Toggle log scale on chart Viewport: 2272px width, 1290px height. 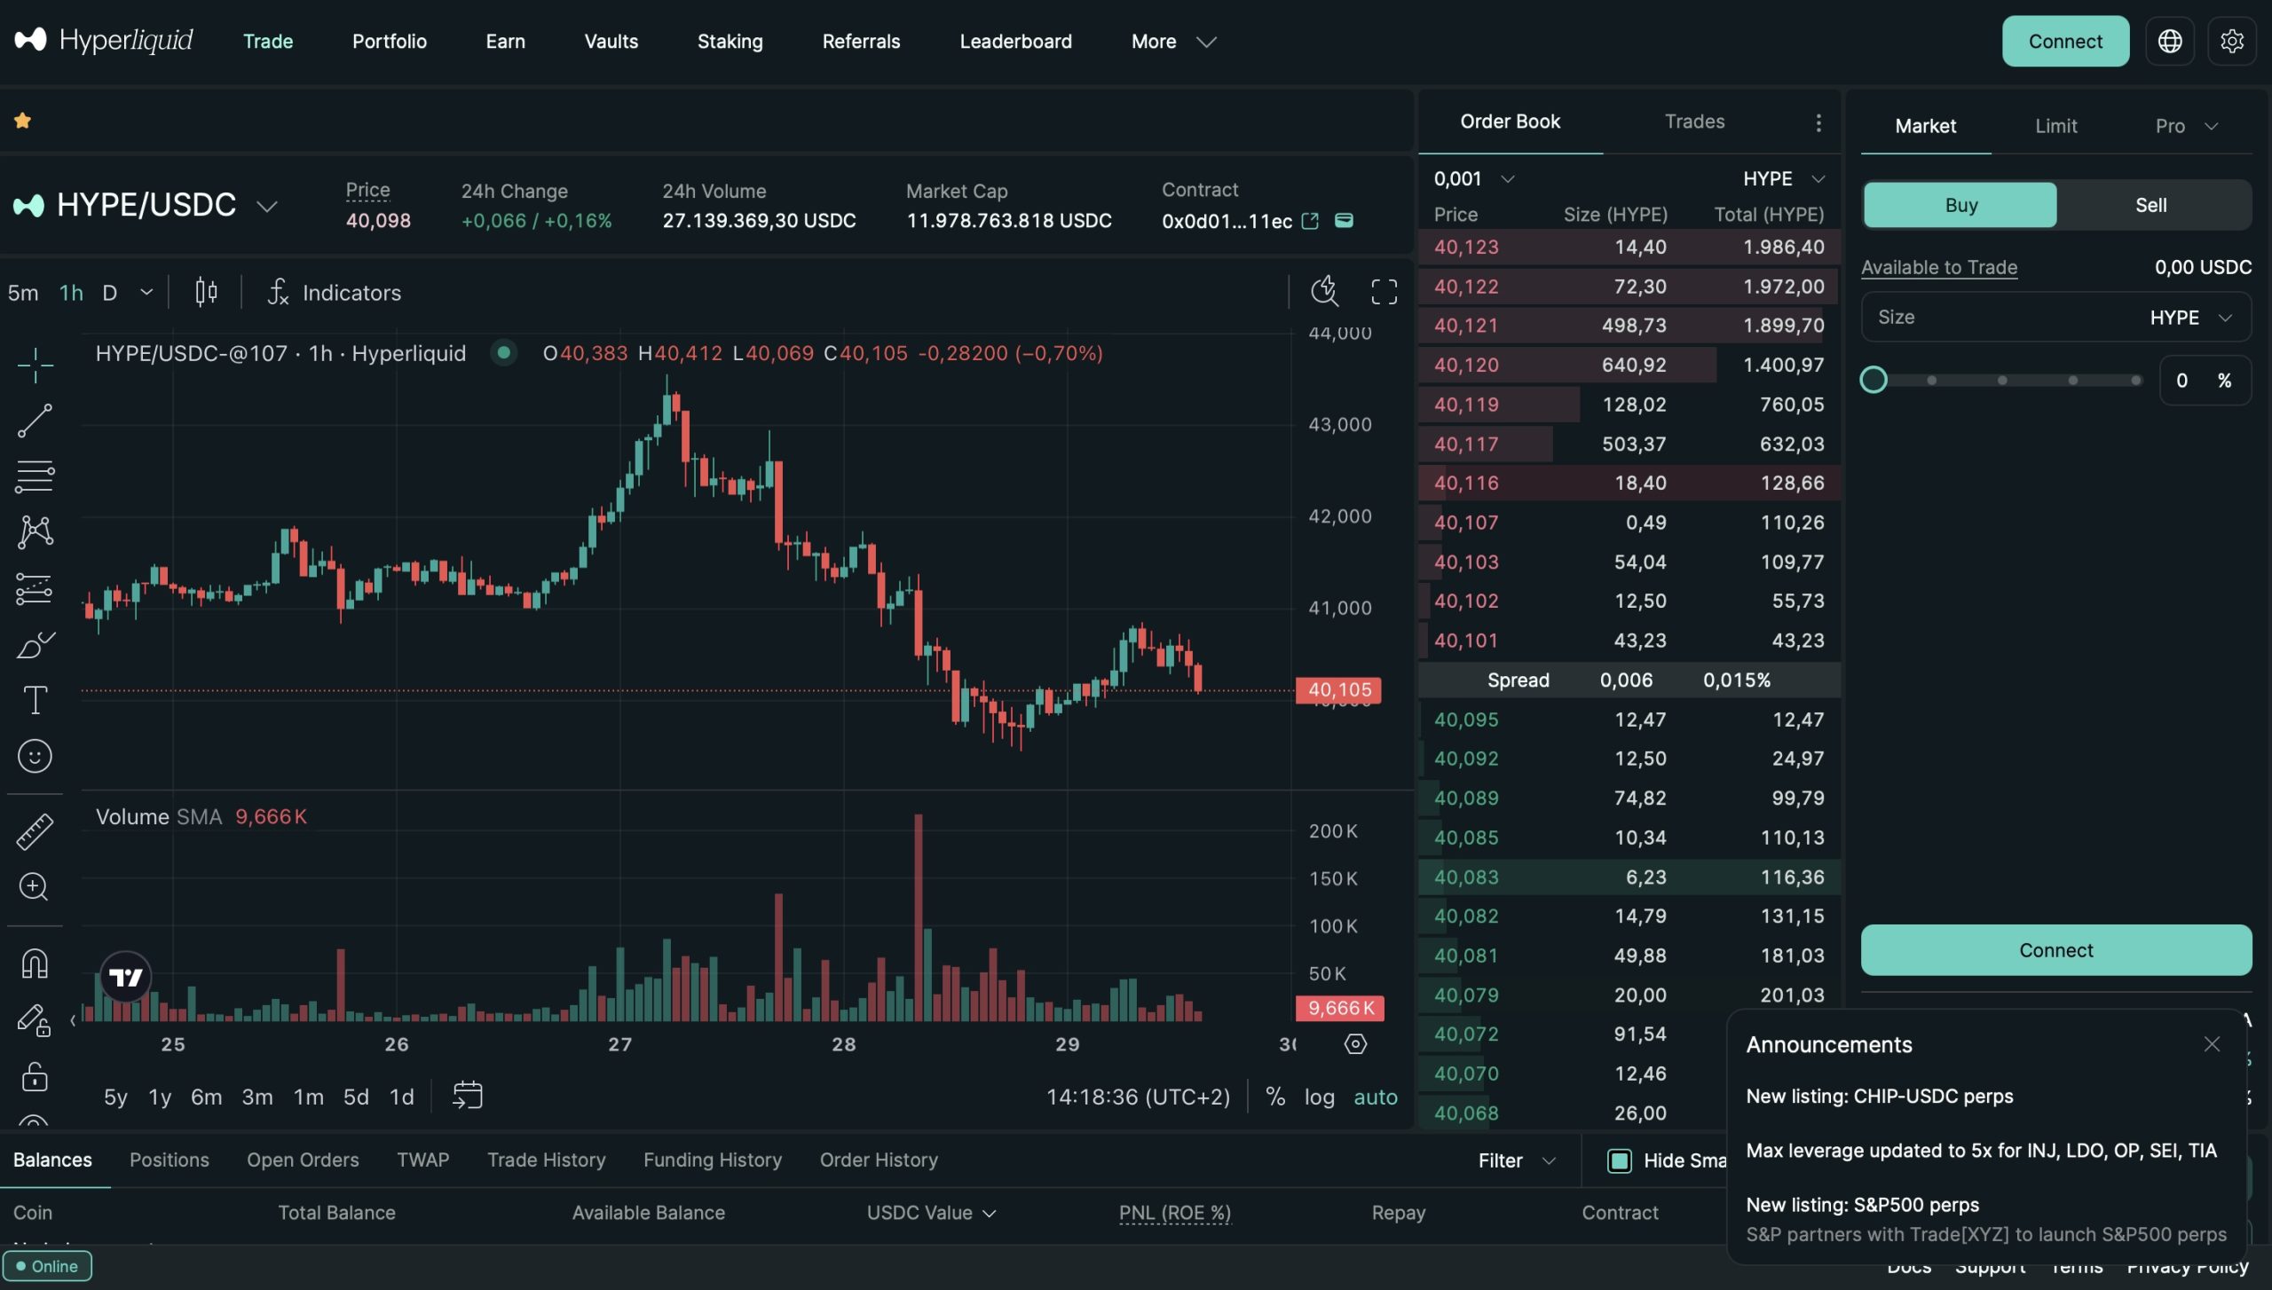[1319, 1097]
